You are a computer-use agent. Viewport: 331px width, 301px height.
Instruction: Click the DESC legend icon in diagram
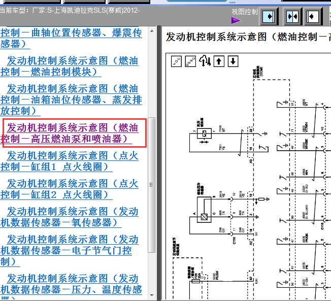[x=190, y=61]
